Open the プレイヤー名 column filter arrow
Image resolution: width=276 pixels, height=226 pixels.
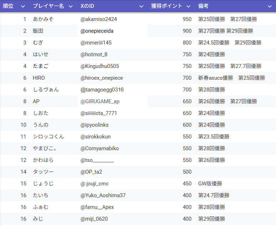tap(71, 6)
